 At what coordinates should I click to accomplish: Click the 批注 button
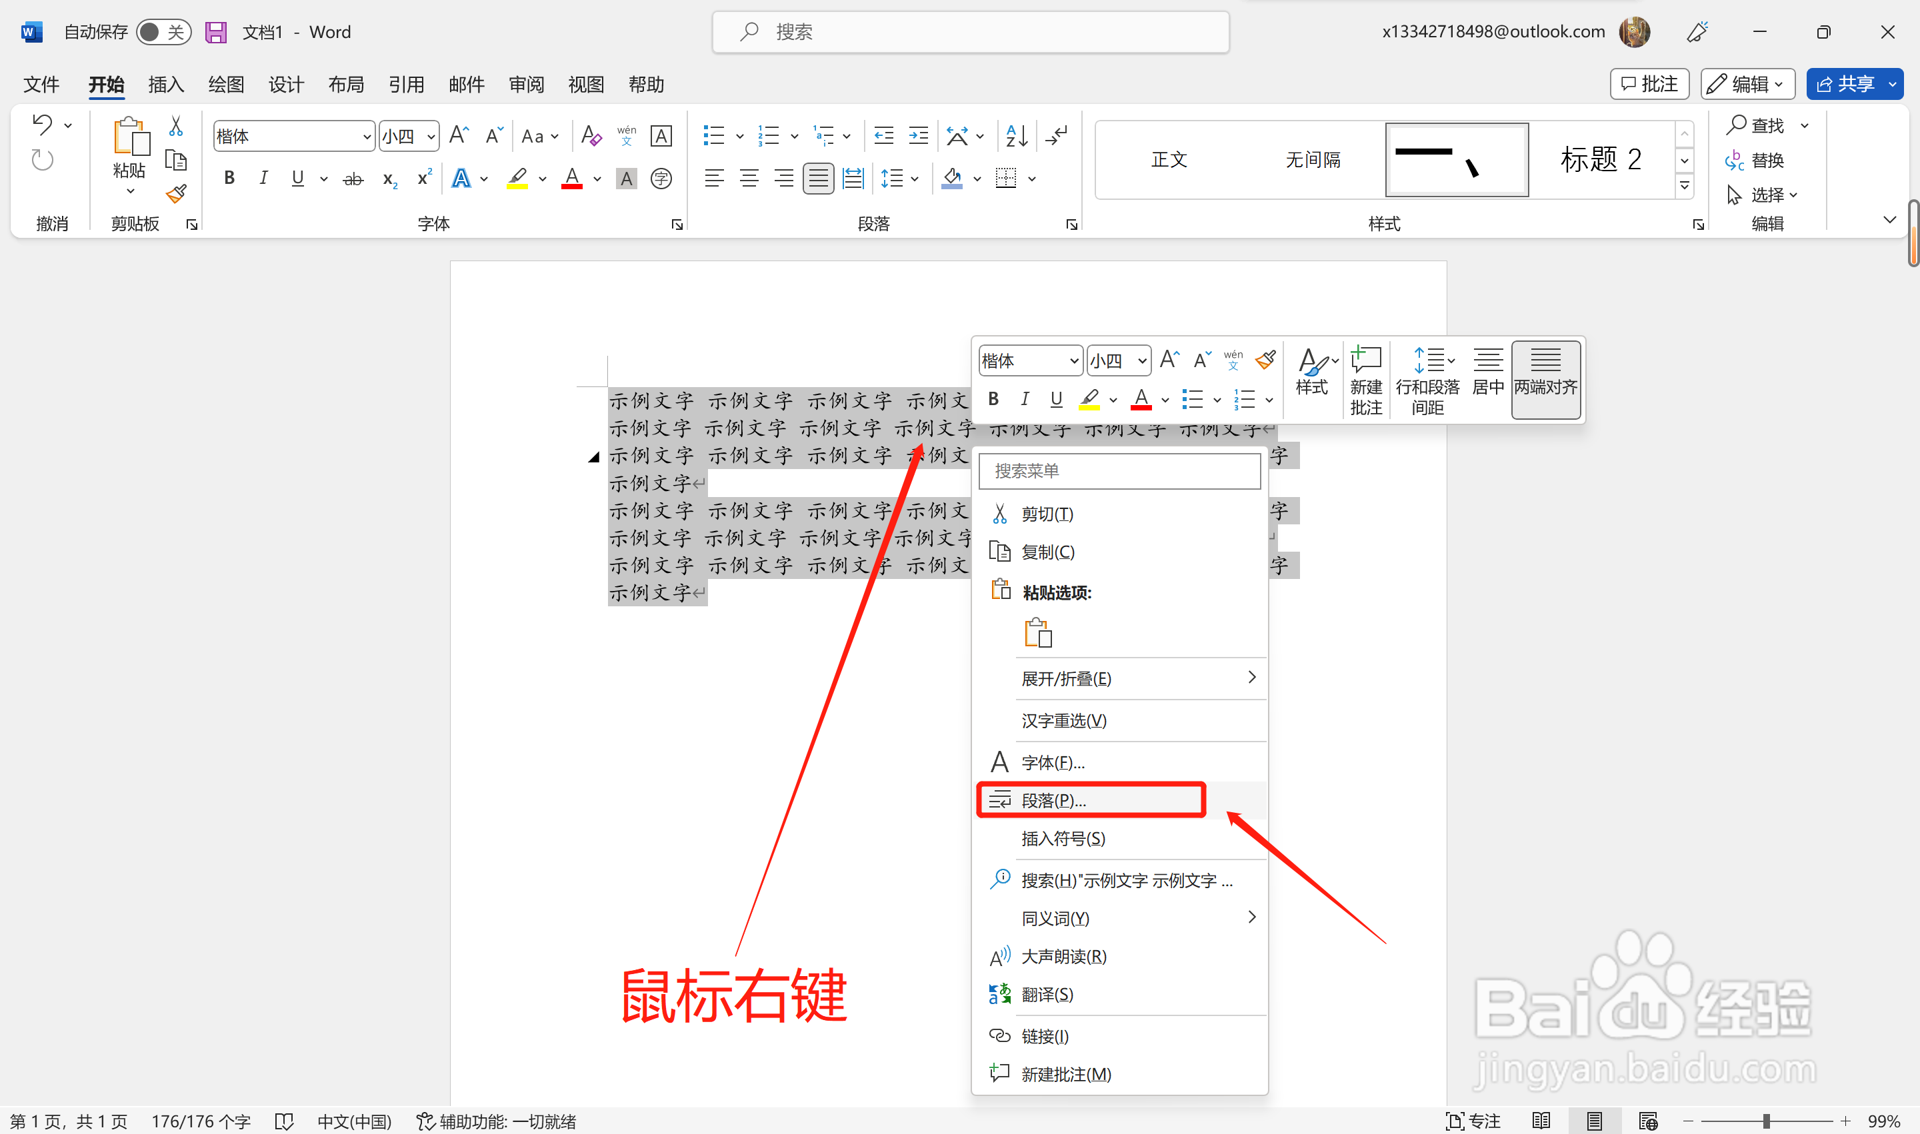(x=1649, y=84)
